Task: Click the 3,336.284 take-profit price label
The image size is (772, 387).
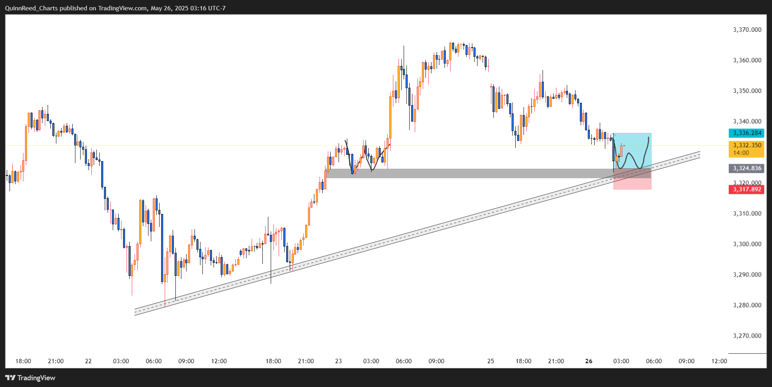Action: click(746, 133)
